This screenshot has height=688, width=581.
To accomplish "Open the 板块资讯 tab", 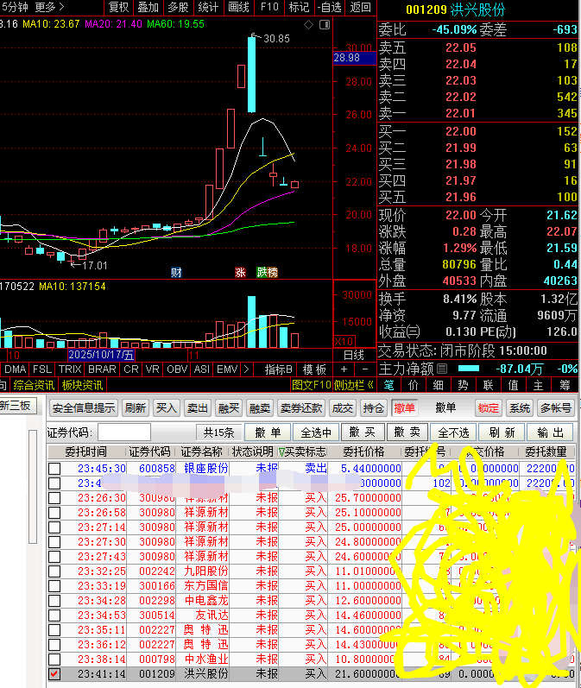I will 82,385.
